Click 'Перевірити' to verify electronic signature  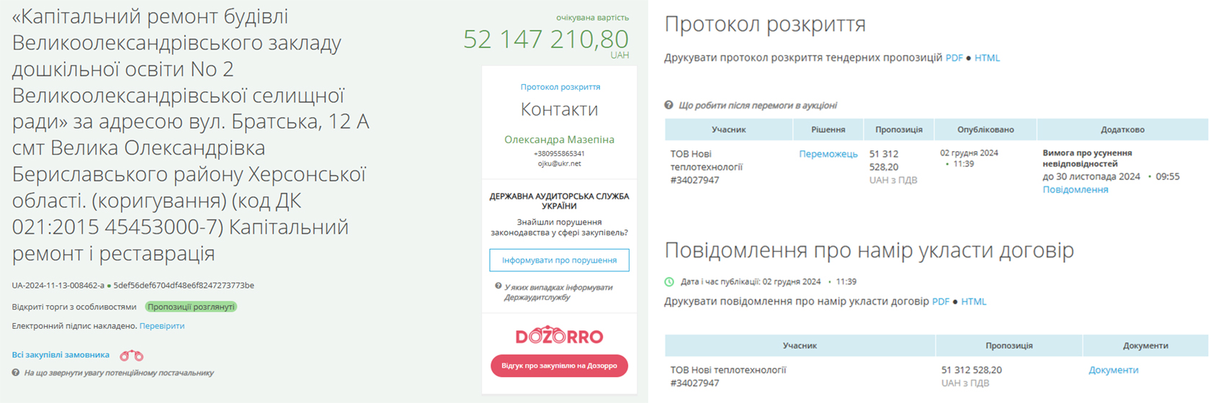(162, 326)
